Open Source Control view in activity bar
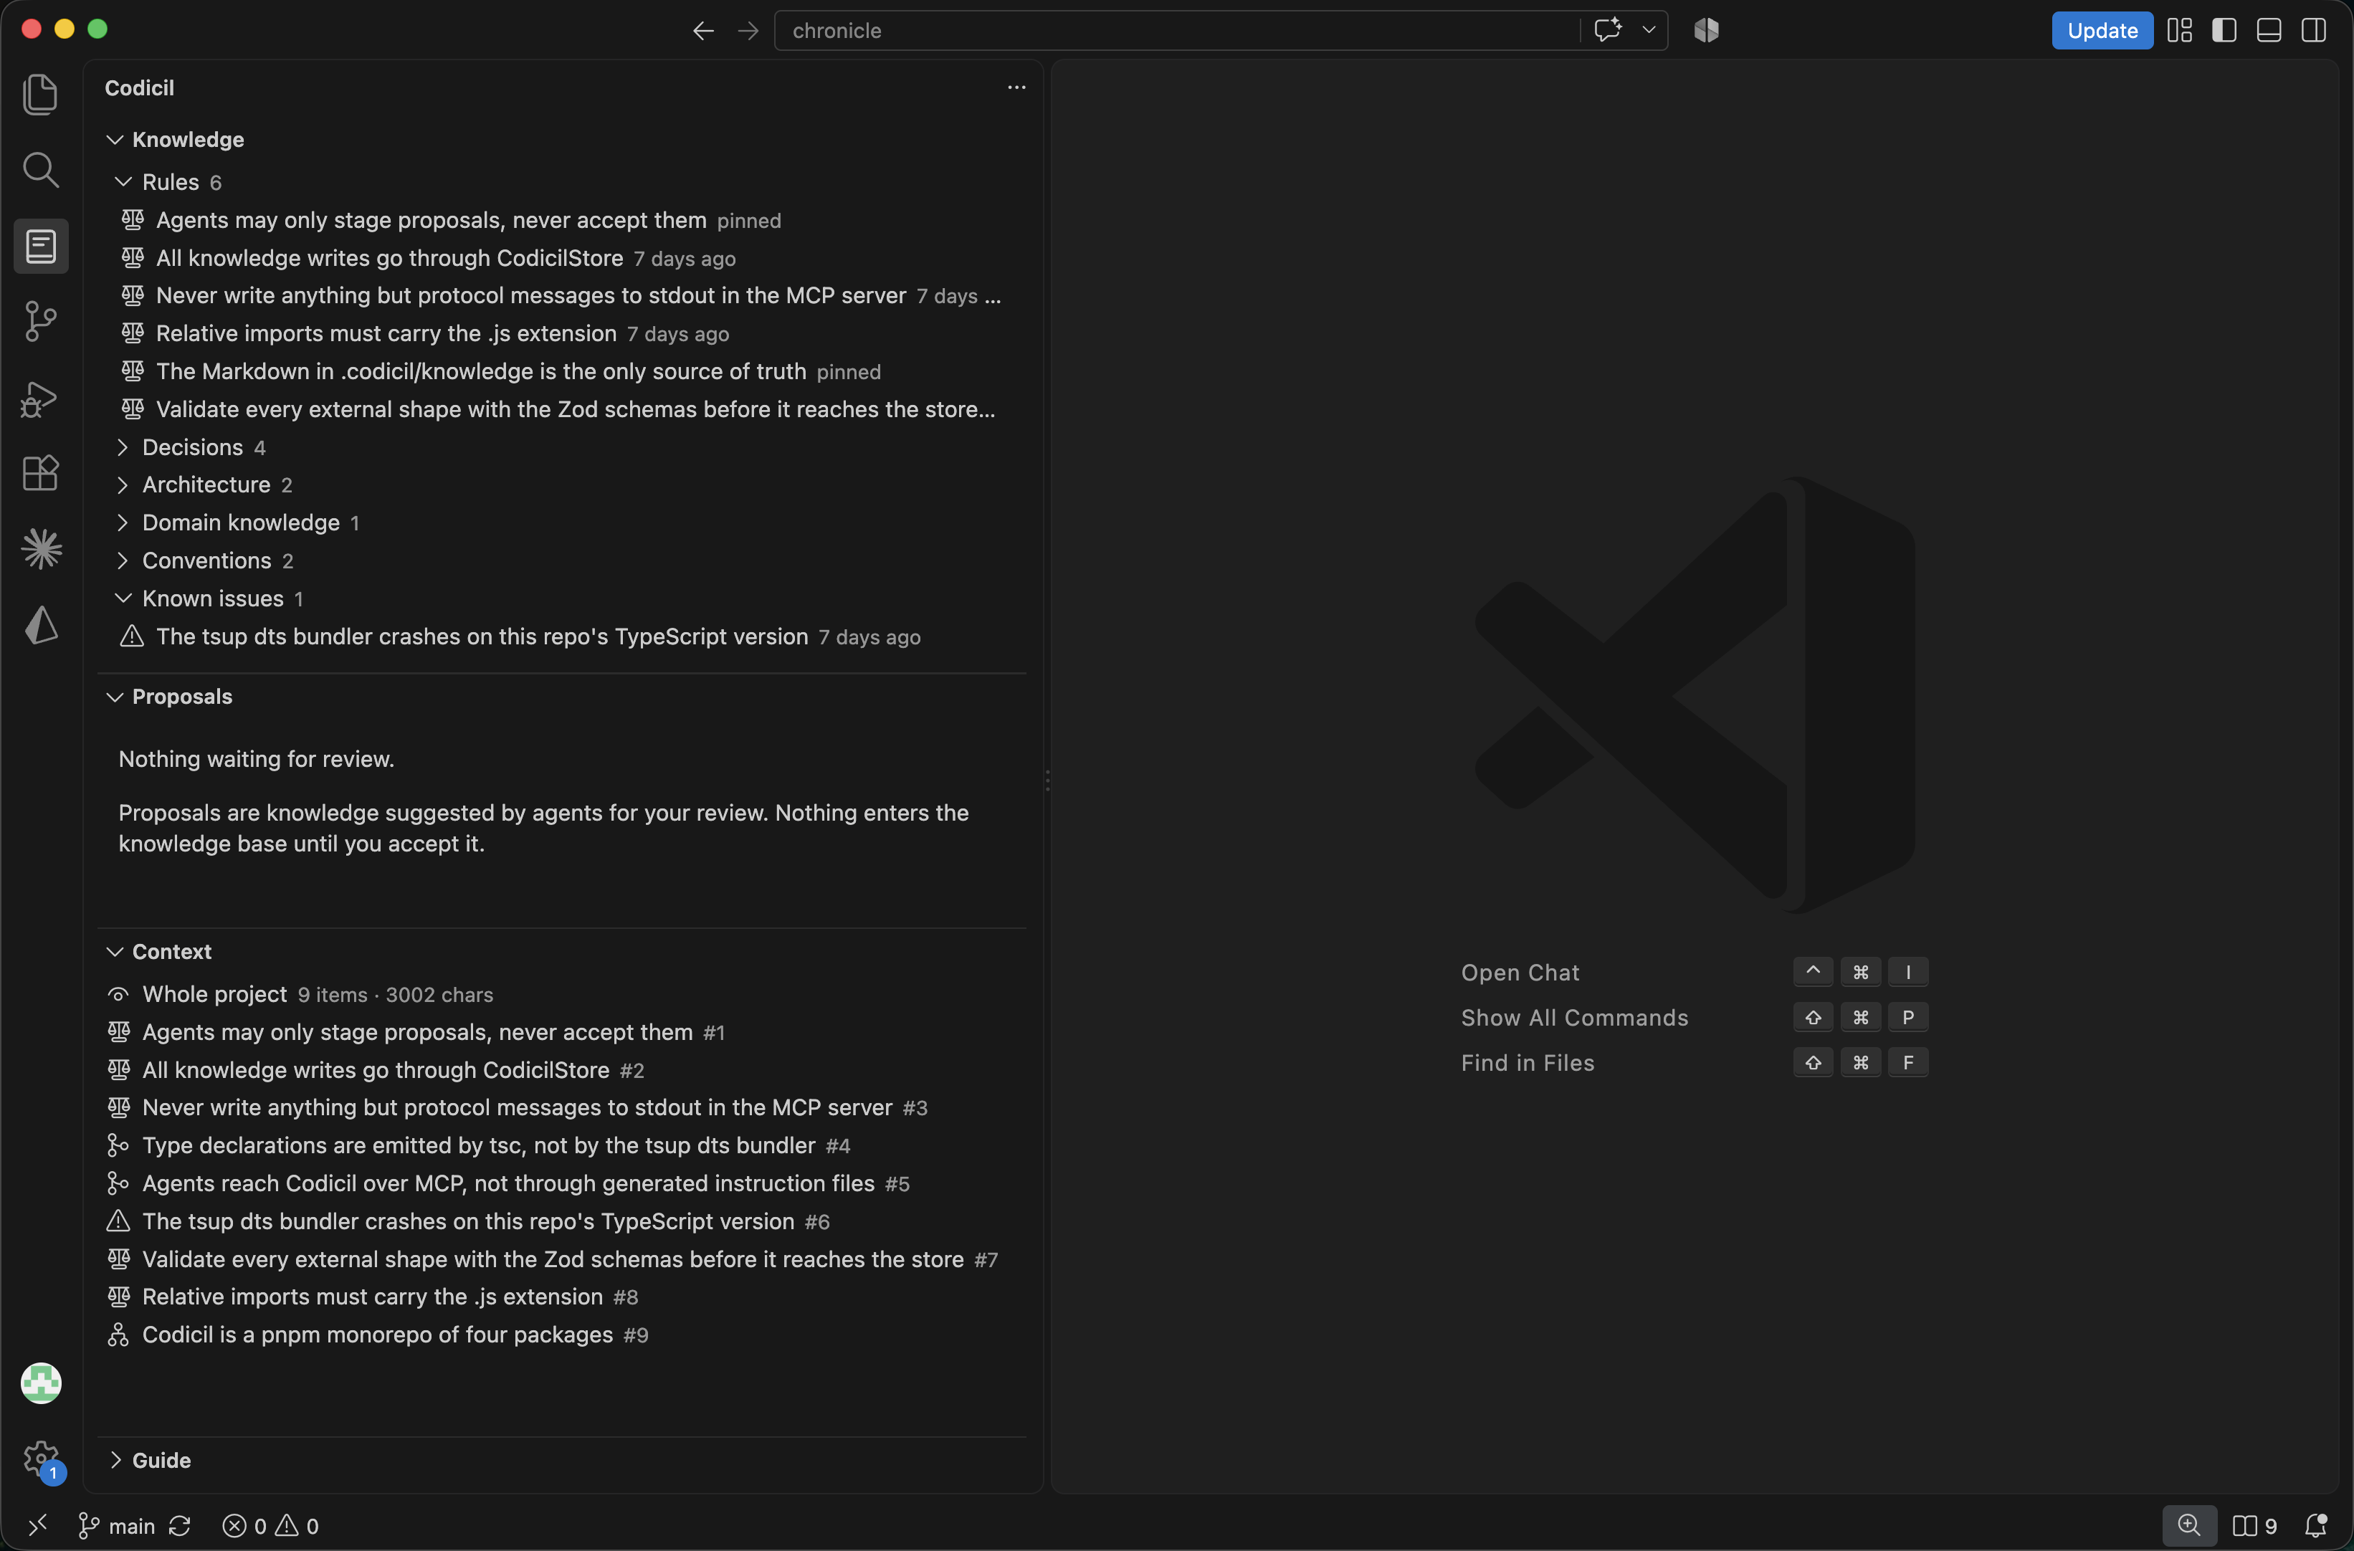The height and width of the screenshot is (1551, 2354). pos(41,322)
